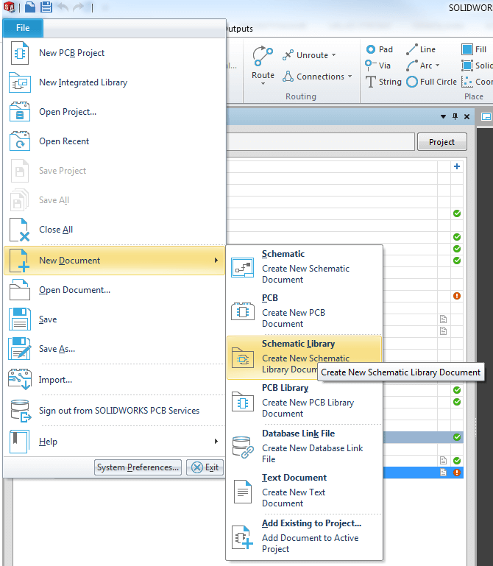Choose Open Recent menu entry

114,141
